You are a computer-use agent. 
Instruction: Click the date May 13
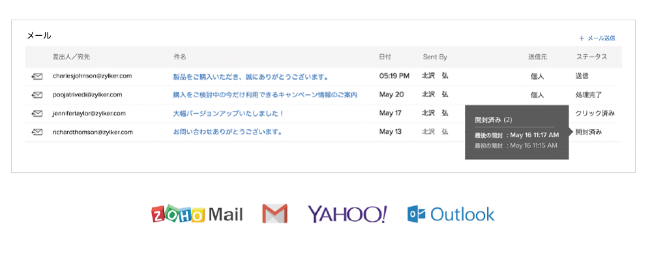(391, 132)
